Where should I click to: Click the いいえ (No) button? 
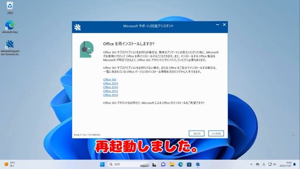coord(216,133)
